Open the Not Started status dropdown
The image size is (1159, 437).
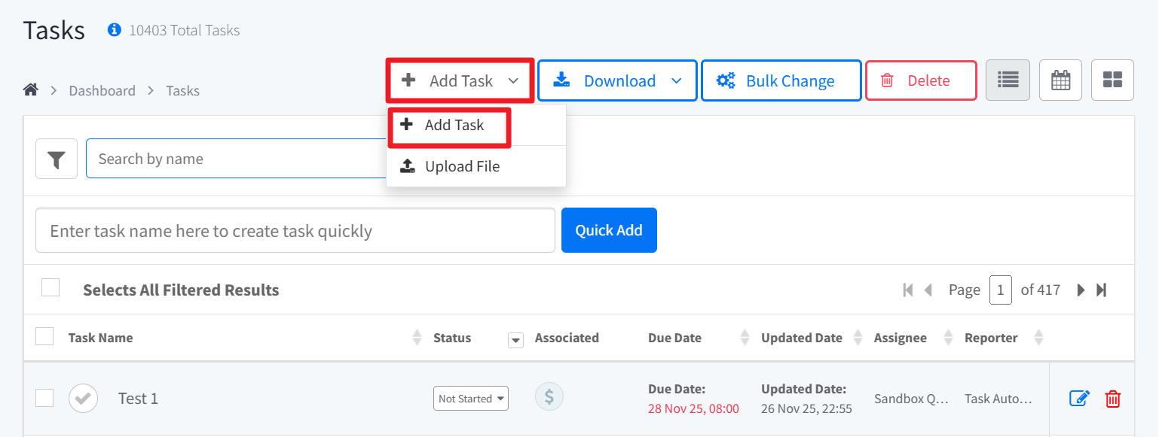[x=471, y=399]
